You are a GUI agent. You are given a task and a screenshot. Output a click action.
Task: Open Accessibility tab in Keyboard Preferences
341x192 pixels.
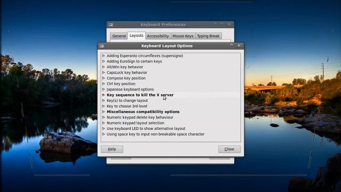click(158, 36)
